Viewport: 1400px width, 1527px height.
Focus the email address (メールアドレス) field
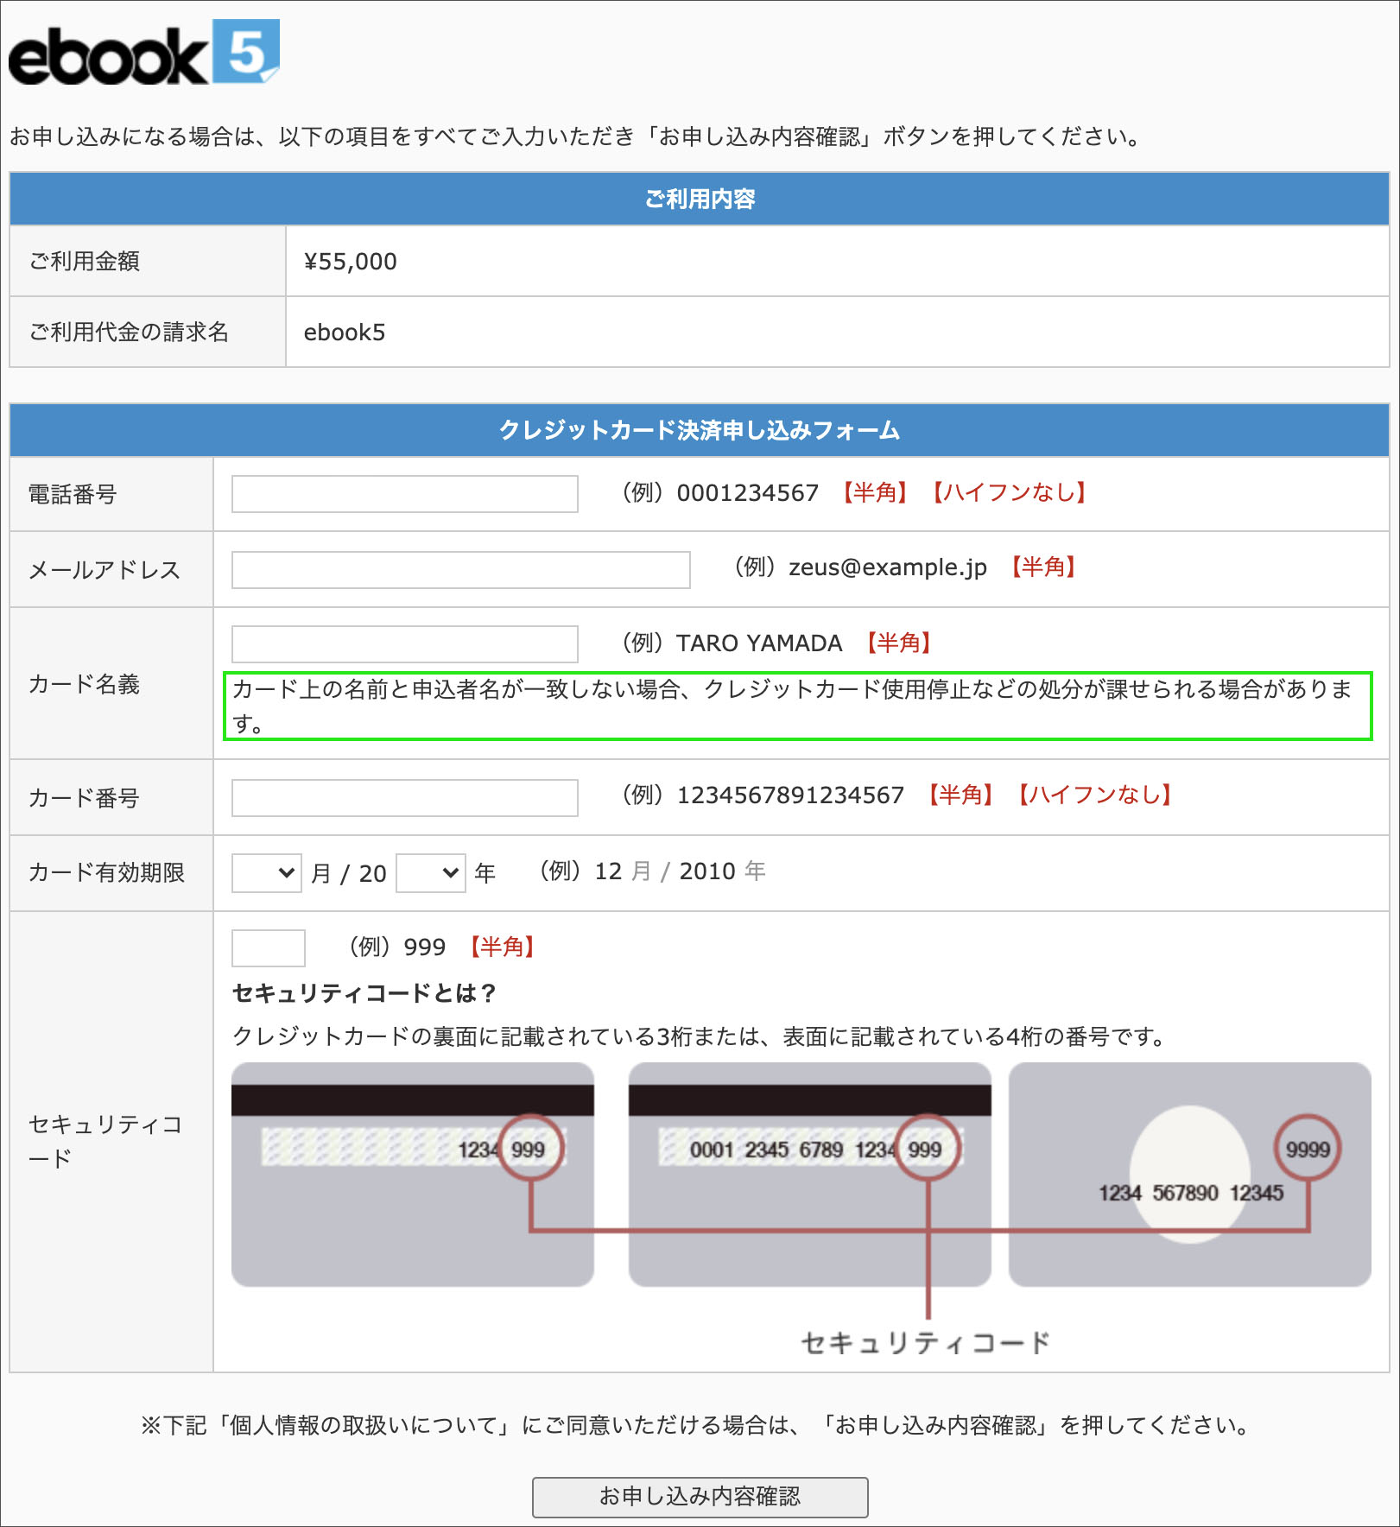[460, 570]
